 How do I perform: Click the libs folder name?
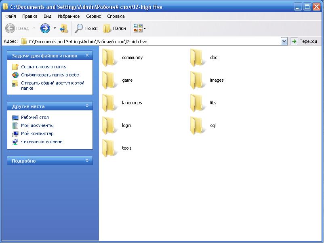(213, 103)
